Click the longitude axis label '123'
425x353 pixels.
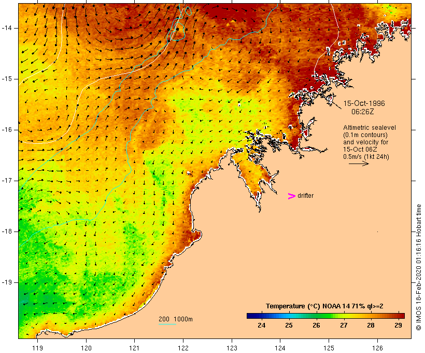(x=232, y=348)
